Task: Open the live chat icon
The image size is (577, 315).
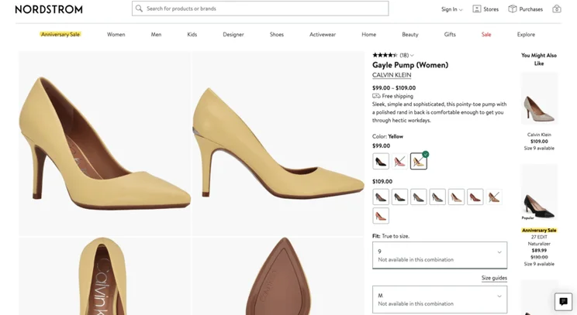Action: (563, 301)
